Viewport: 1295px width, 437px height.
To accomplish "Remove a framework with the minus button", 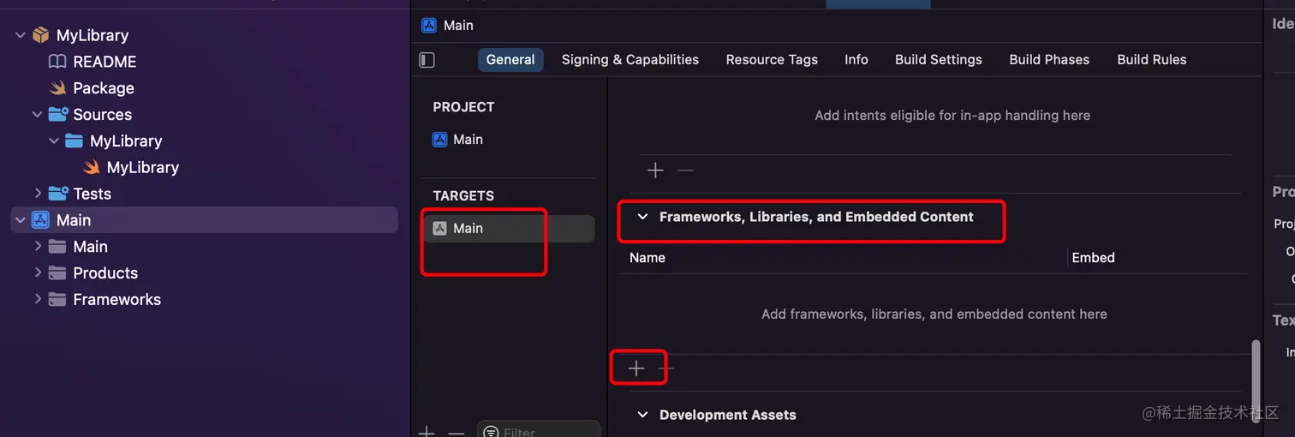I will 666,368.
